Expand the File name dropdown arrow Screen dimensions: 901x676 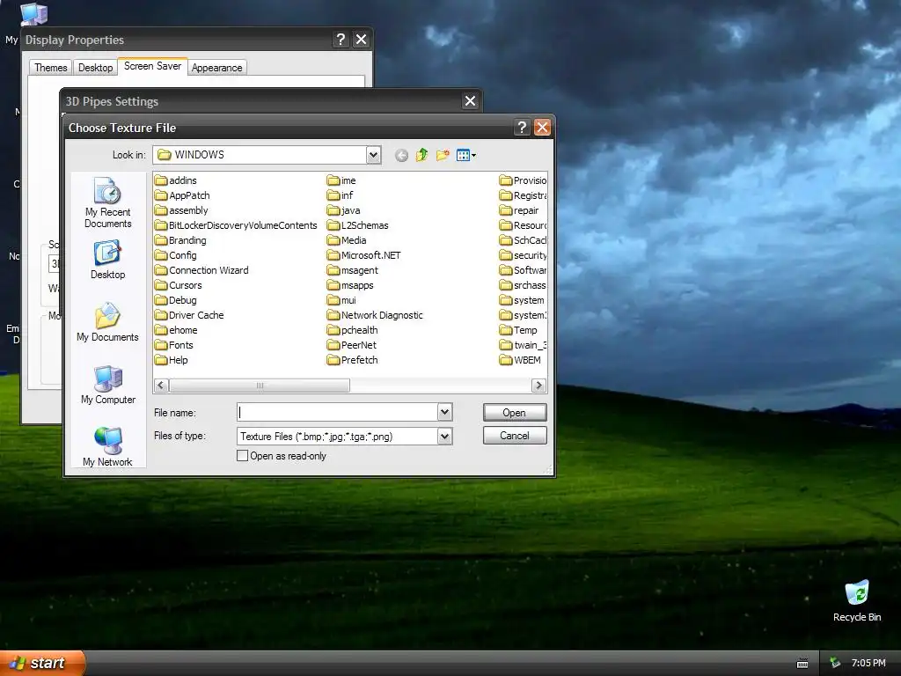444,412
